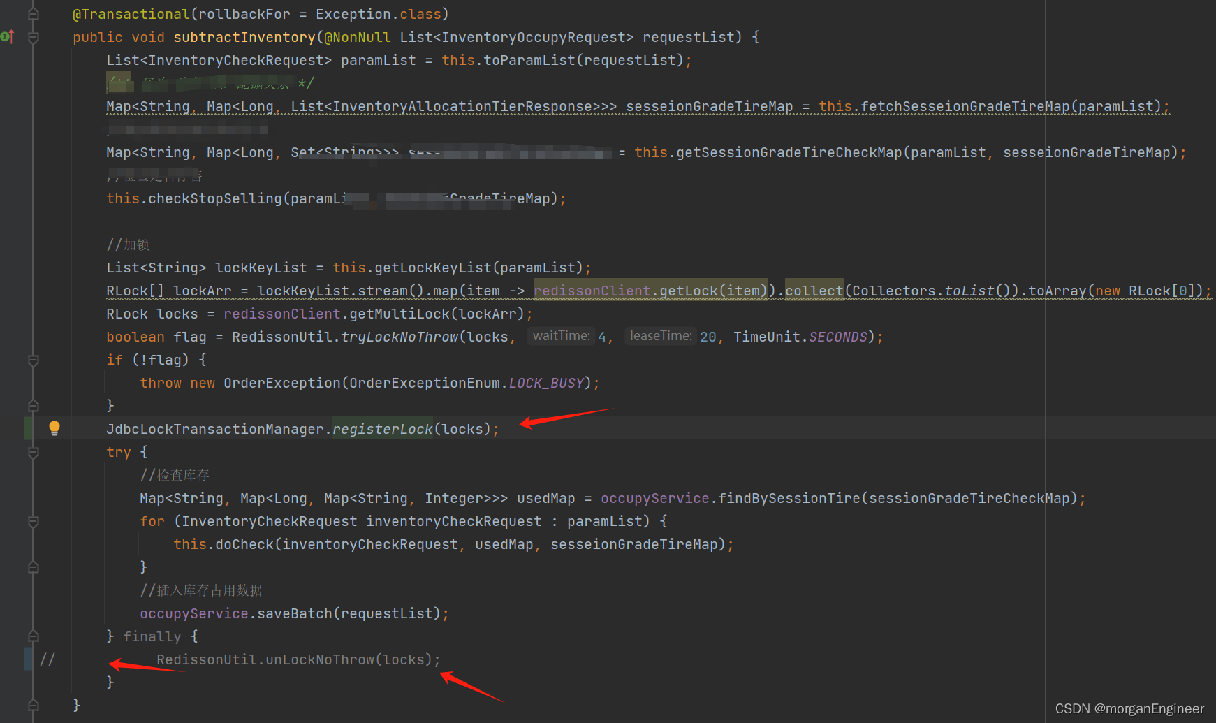Click the lockKeyList variable declaration
Viewport: 1216px width, 723px height.
pyautogui.click(x=261, y=268)
